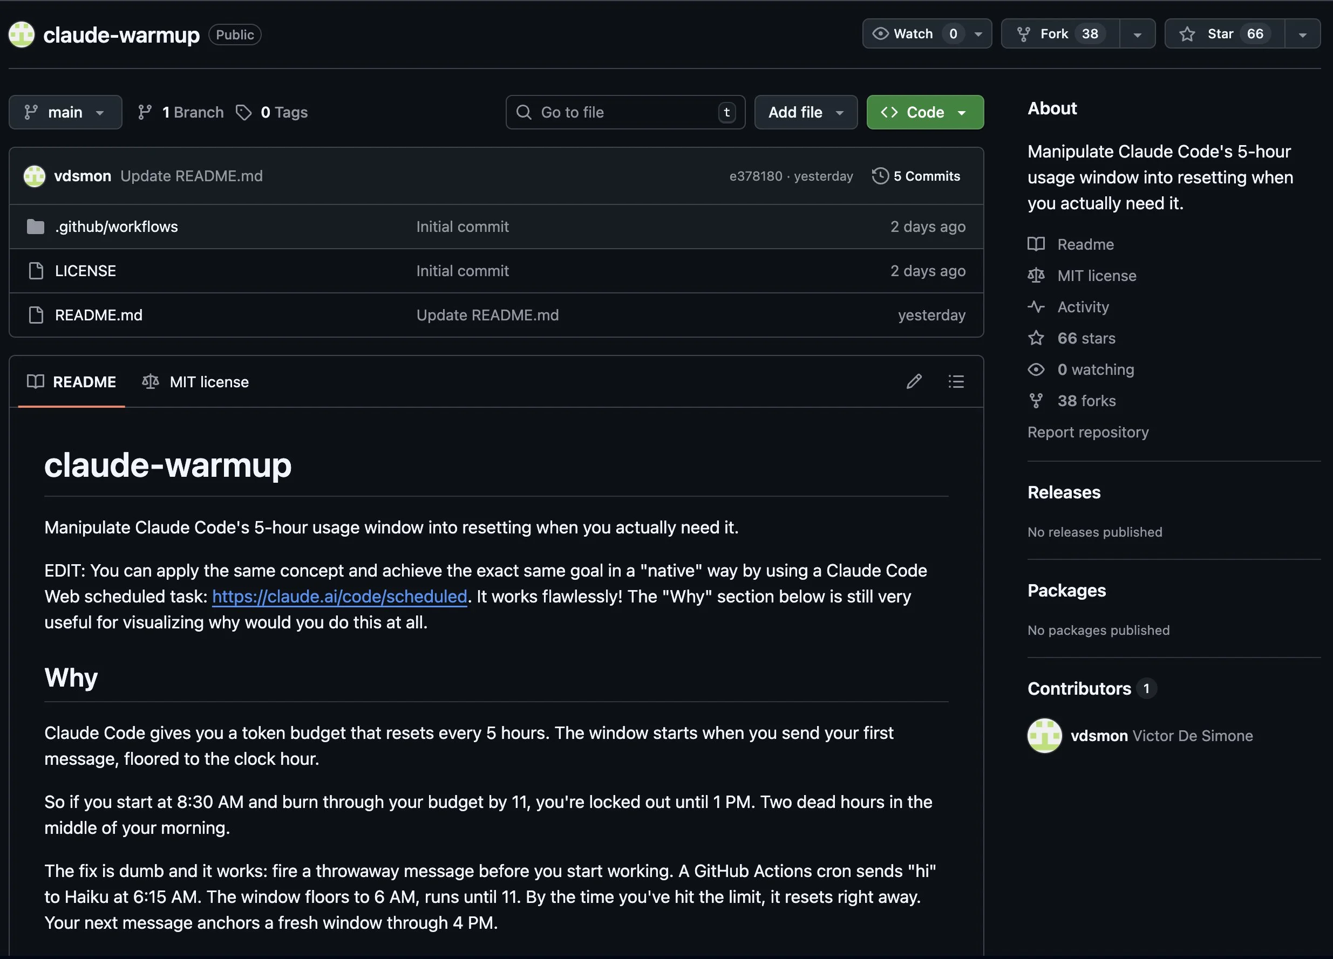Fork the claude-warmup repository
The width and height of the screenshot is (1333, 959).
tap(1060, 34)
